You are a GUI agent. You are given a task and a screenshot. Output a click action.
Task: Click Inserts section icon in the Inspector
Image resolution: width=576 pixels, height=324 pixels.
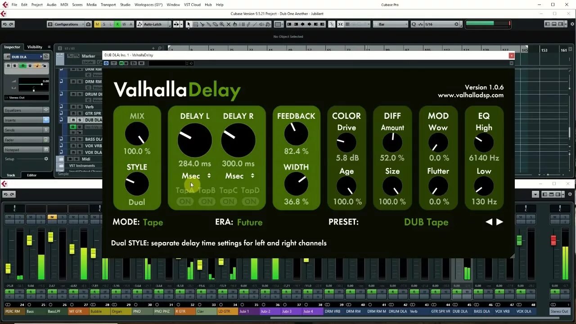[46, 120]
